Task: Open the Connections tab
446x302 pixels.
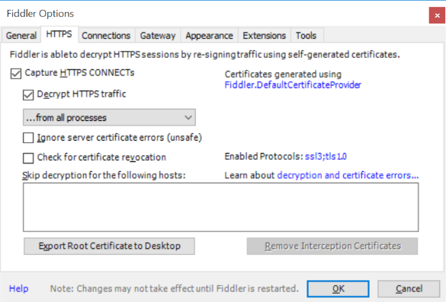Action: point(106,36)
